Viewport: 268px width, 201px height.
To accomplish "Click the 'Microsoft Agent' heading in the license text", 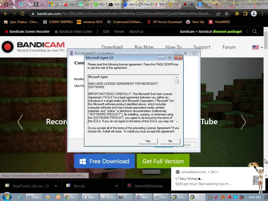I will point(98,77).
